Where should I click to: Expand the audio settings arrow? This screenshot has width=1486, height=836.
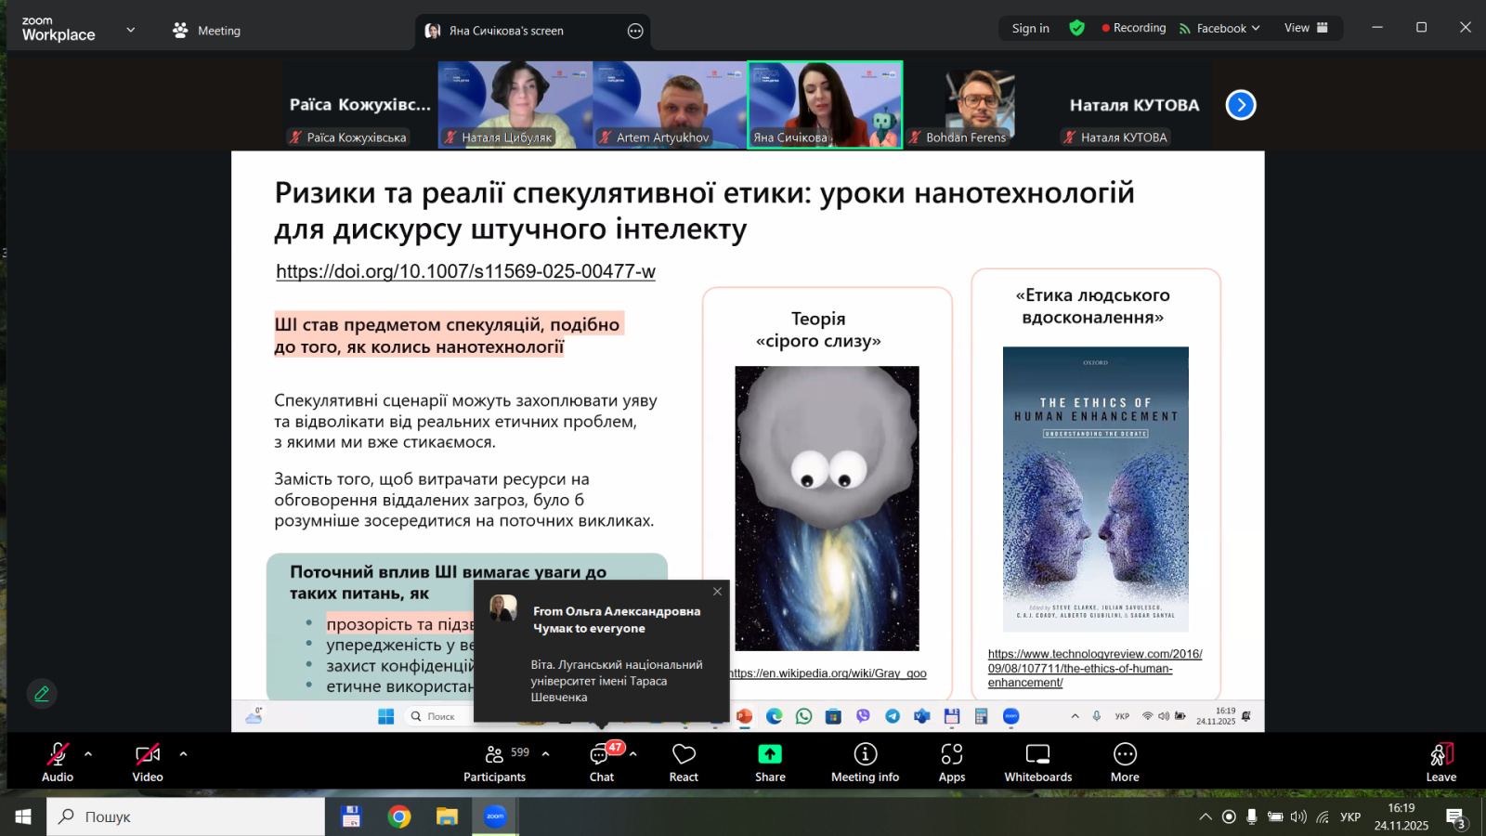pyautogui.click(x=88, y=754)
